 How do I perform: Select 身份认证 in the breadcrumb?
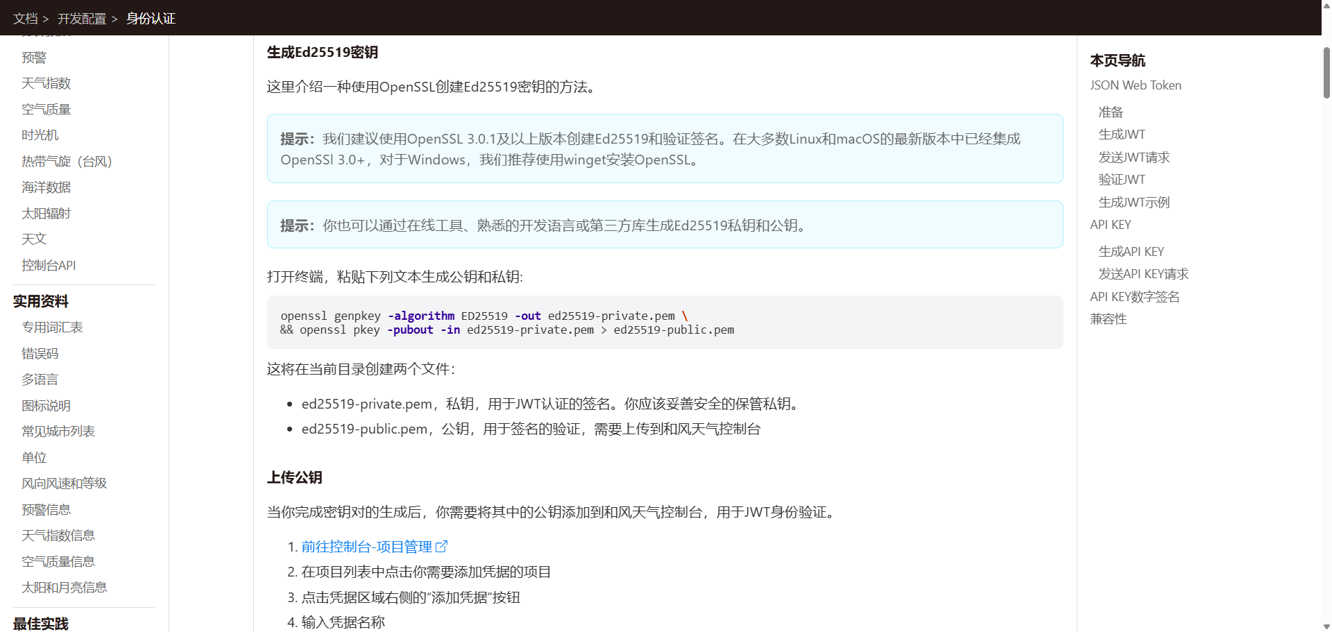[151, 19]
